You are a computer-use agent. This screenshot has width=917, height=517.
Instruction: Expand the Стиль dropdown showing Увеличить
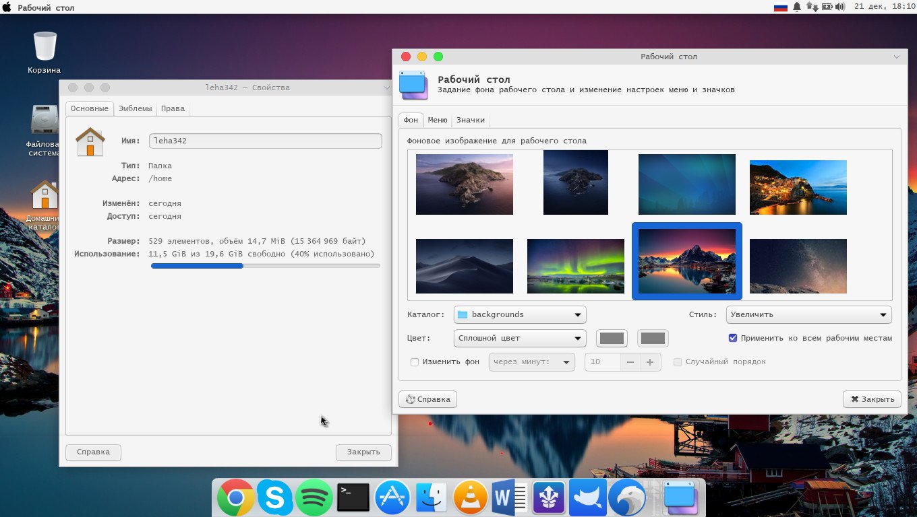[x=808, y=314]
